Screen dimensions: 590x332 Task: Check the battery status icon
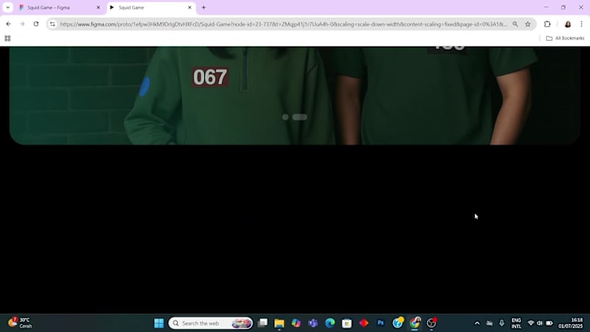point(549,323)
